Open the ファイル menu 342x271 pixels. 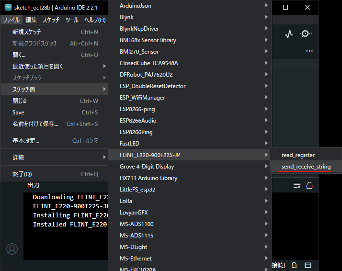(x=11, y=20)
